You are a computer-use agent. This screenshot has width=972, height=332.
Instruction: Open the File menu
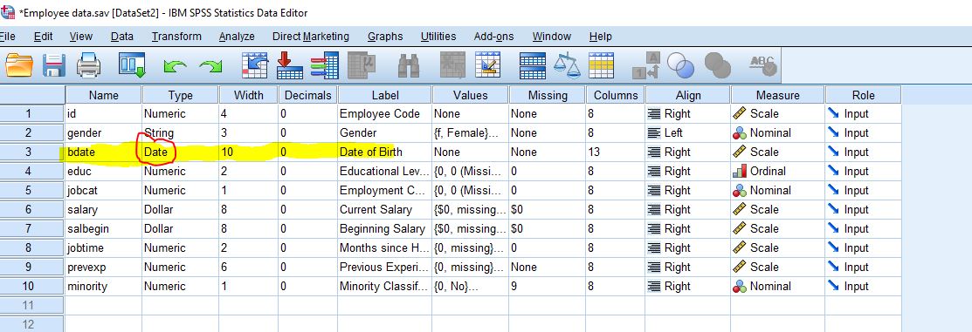pos(8,37)
